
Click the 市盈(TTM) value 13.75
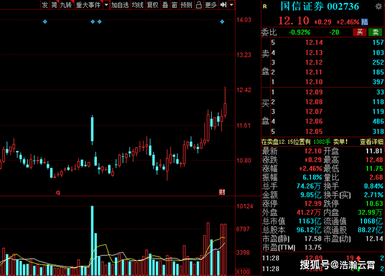(x=313, y=248)
